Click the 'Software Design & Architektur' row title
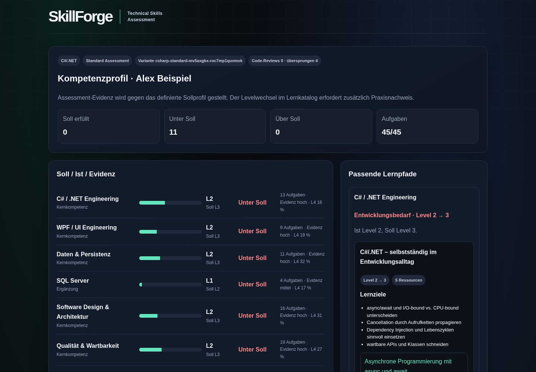This screenshot has width=536, height=372. [83, 312]
